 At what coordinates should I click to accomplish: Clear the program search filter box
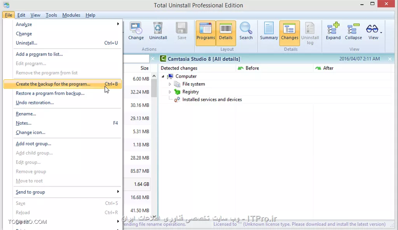click(x=152, y=59)
